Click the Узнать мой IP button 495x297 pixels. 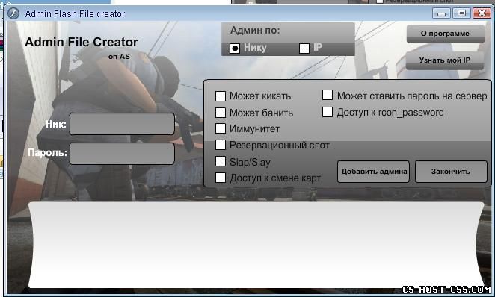445,60
